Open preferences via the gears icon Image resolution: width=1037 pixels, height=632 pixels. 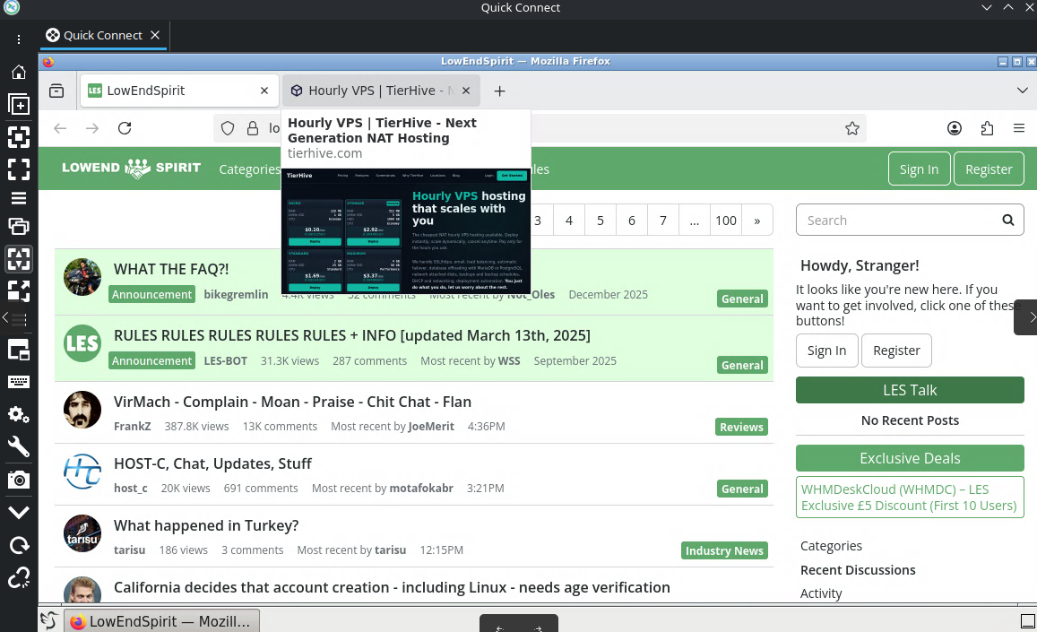tap(18, 414)
